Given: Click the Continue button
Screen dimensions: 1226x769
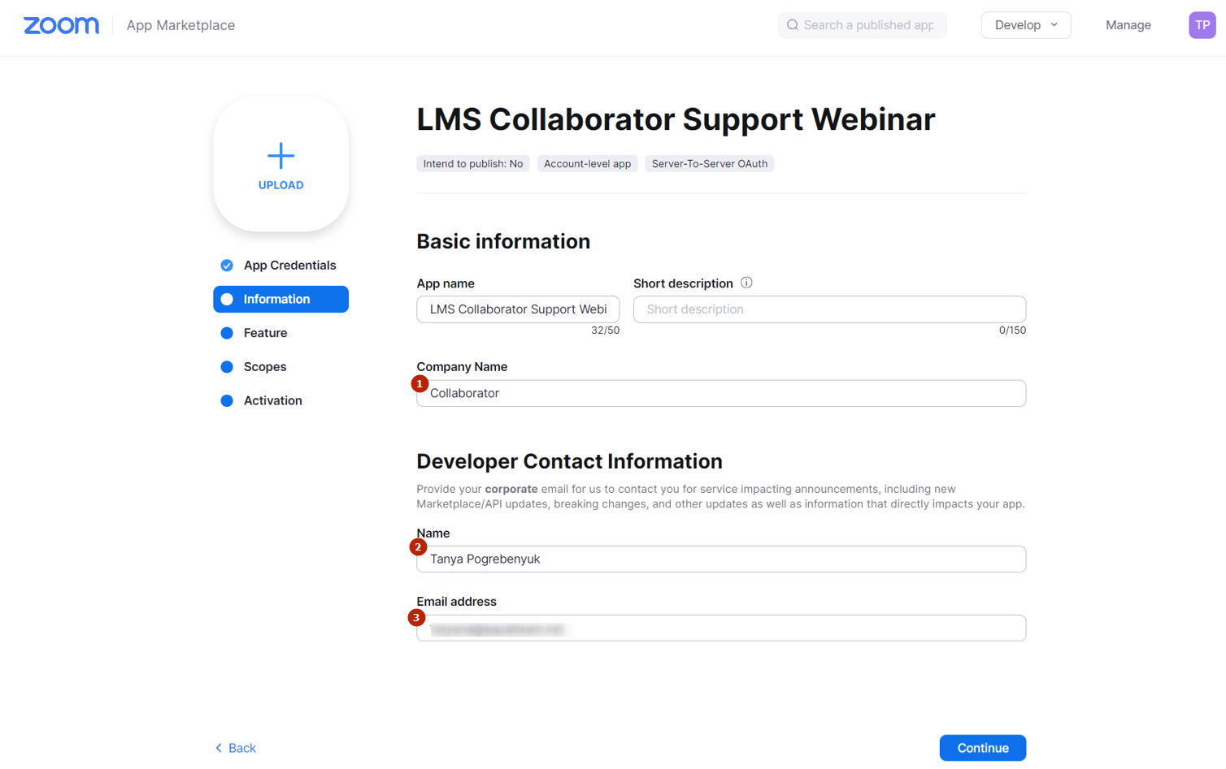Looking at the screenshot, I should (x=982, y=748).
